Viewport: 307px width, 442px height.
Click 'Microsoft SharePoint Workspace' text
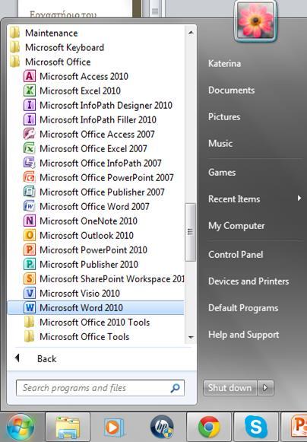[x=112, y=278]
